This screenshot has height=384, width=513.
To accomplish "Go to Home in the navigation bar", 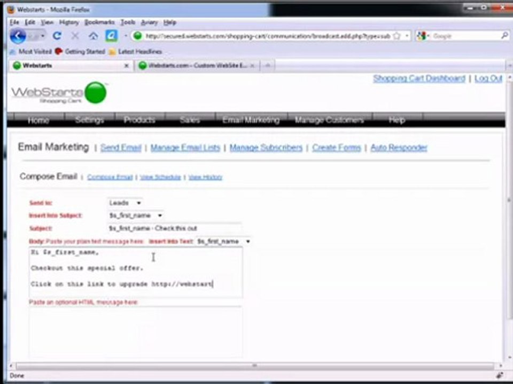I will point(38,120).
